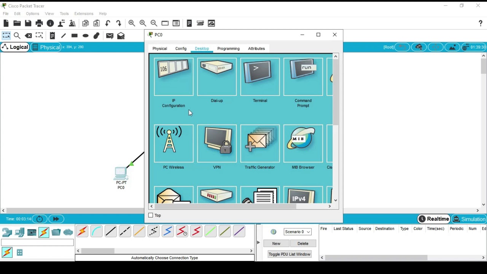This screenshot has width=487, height=274.
Task: Switch to Logical workspace view
Action: pyautogui.click(x=15, y=47)
